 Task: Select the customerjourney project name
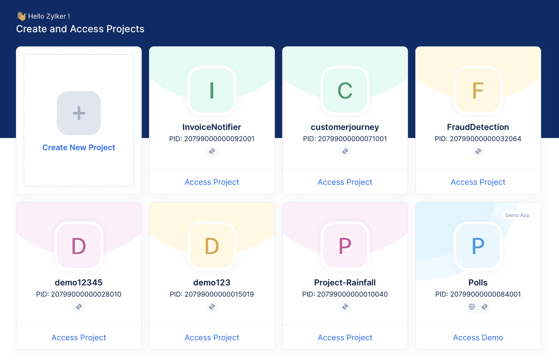345,127
